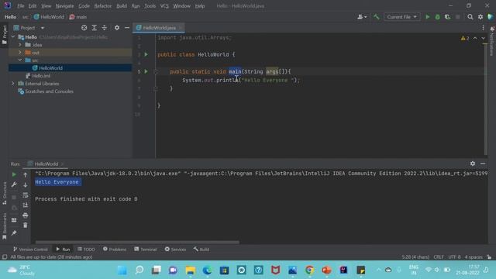Toggle scroll to end in console
496x279 pixels.
pos(26,205)
